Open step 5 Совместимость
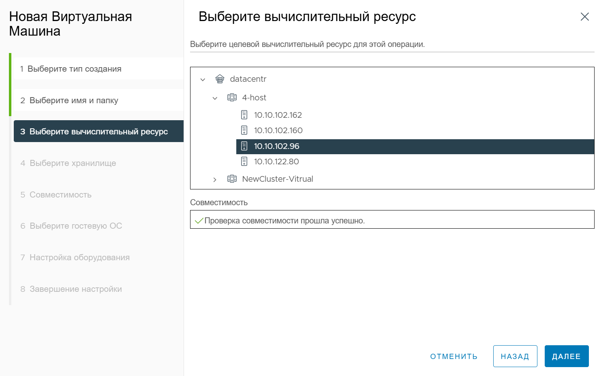597x376 pixels. pos(98,195)
